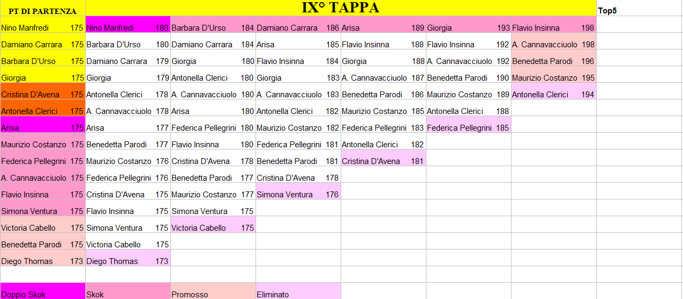This screenshot has width=683, height=299.
Task: Select Simona Ventura cell scoring 176
Action: coord(298,195)
